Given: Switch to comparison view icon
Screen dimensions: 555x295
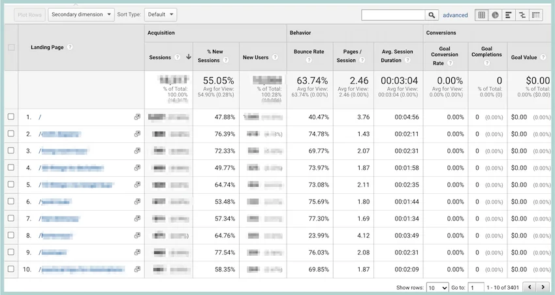Looking at the screenshot, I should tap(522, 15).
